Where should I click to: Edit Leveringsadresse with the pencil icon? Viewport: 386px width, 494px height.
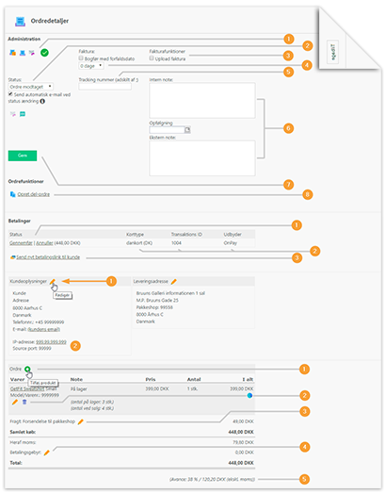point(173,281)
